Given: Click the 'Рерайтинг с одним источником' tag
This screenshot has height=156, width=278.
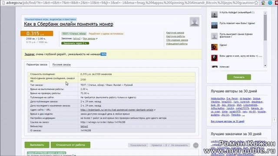Looking at the screenshot, I should click(x=106, y=34).
